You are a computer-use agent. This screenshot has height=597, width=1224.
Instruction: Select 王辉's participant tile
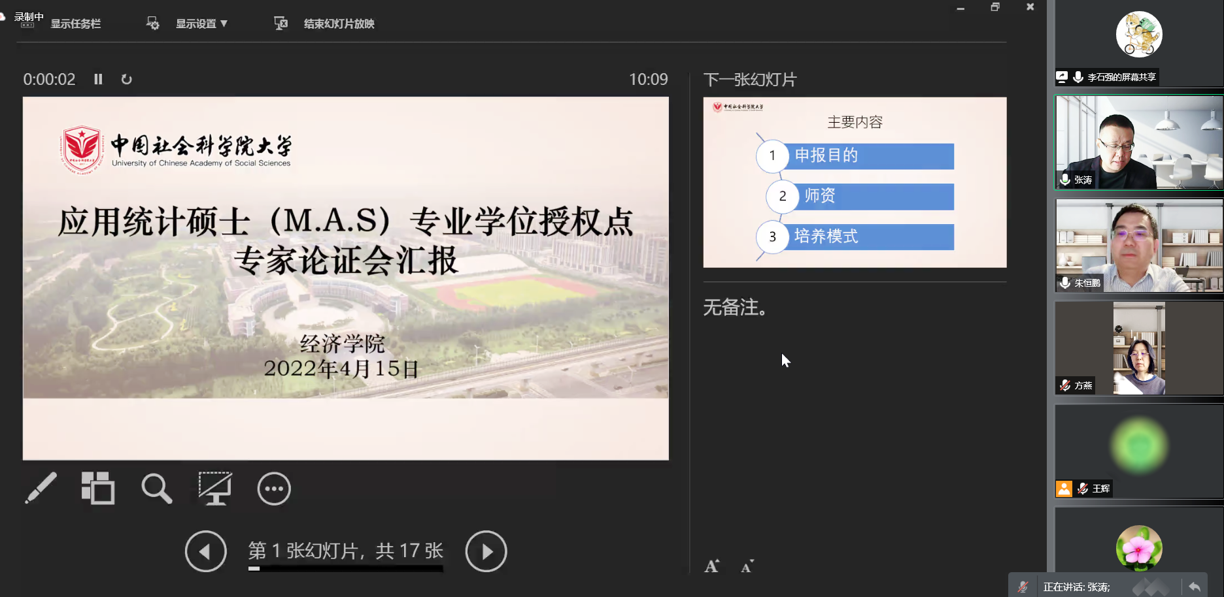point(1139,451)
